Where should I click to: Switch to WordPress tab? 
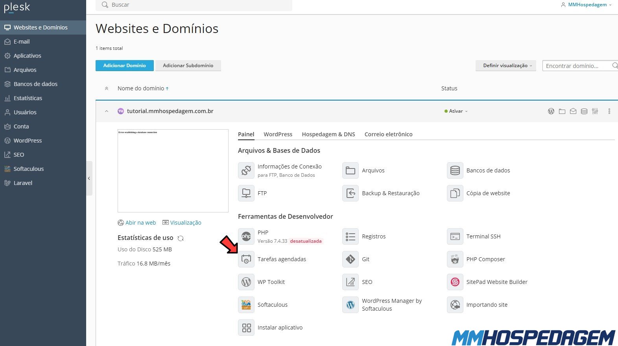[x=278, y=134]
